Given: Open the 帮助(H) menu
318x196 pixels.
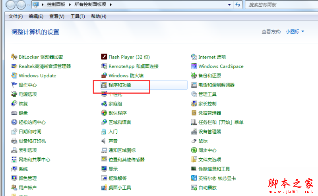Looking at the screenshot, I should (x=99, y=16).
